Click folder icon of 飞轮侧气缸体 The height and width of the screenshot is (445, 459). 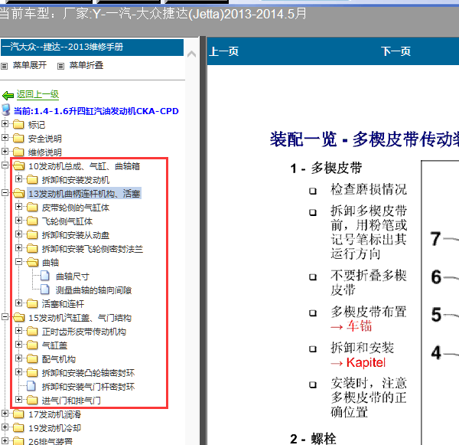pos(32,221)
